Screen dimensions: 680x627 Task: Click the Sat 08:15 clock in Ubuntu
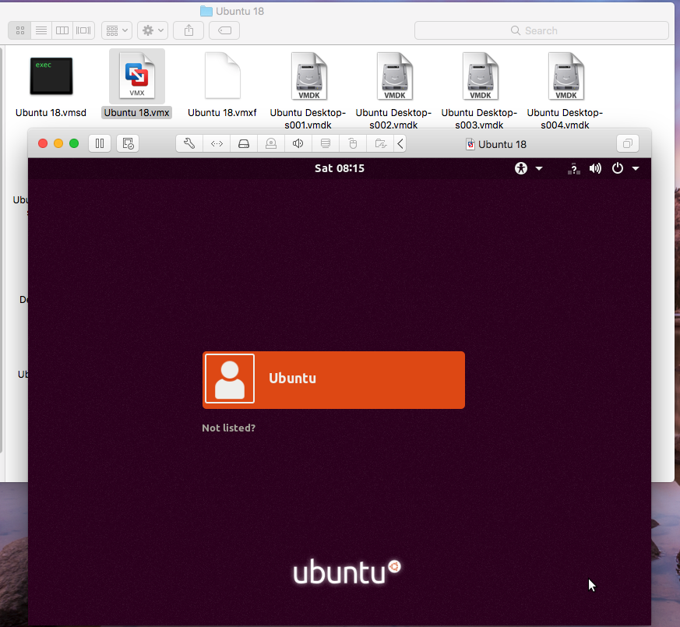coord(340,168)
